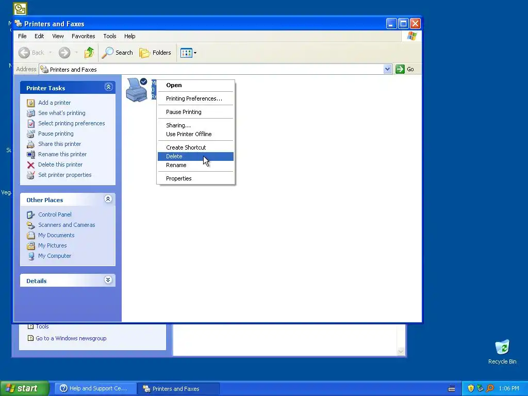Image resolution: width=528 pixels, height=396 pixels.
Task: Click the My Computer icon
Action: click(x=30, y=256)
